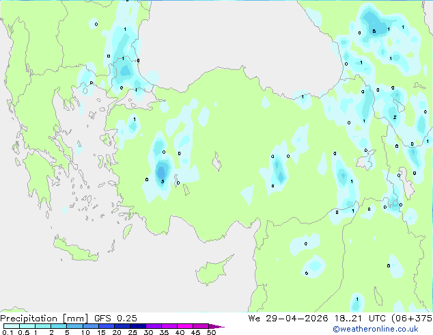Click the 20–25 mm dark blue swatch

(122, 326)
